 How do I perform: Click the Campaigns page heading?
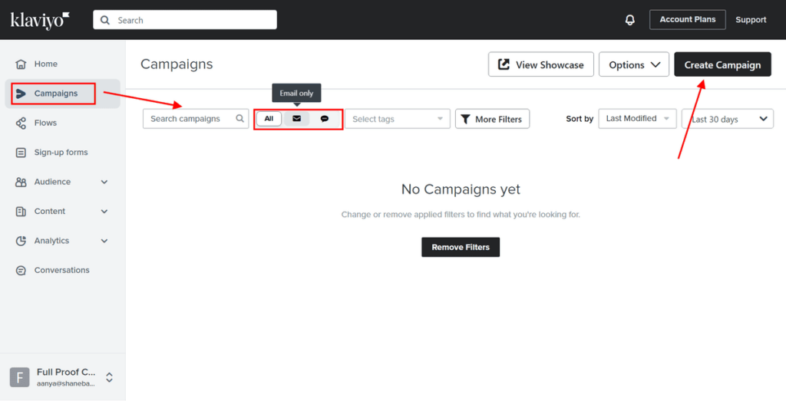177,64
